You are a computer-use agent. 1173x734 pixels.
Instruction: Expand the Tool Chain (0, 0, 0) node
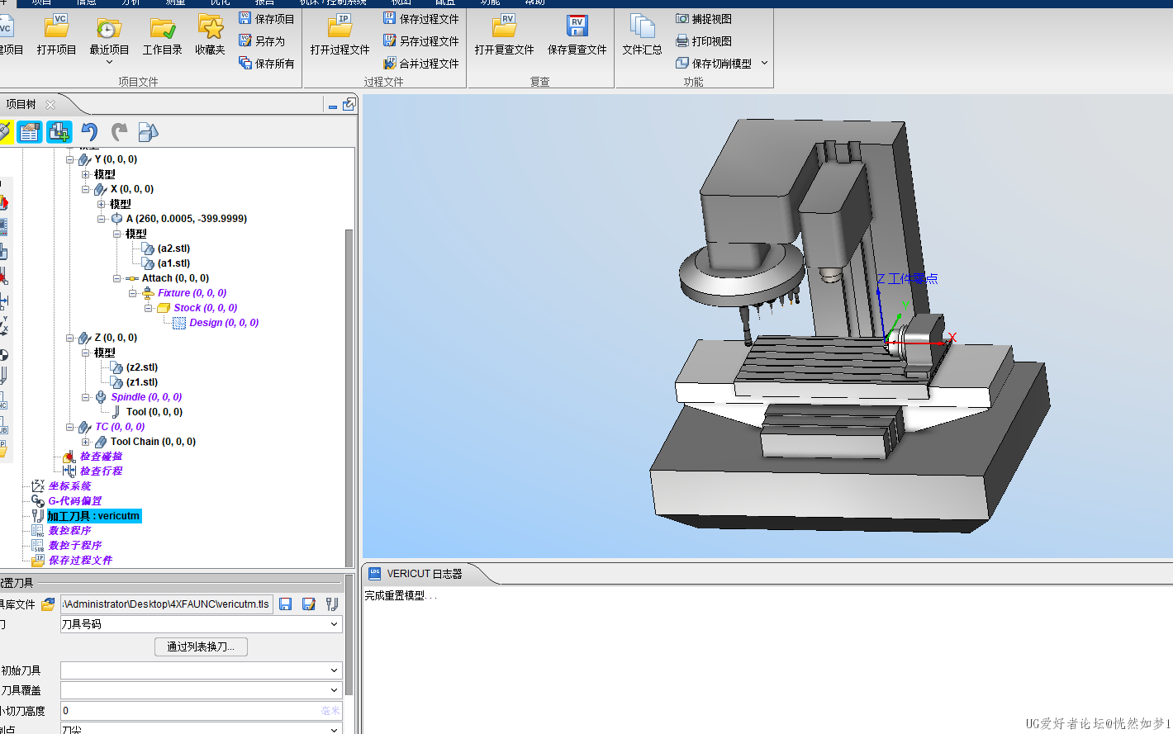tap(86, 442)
